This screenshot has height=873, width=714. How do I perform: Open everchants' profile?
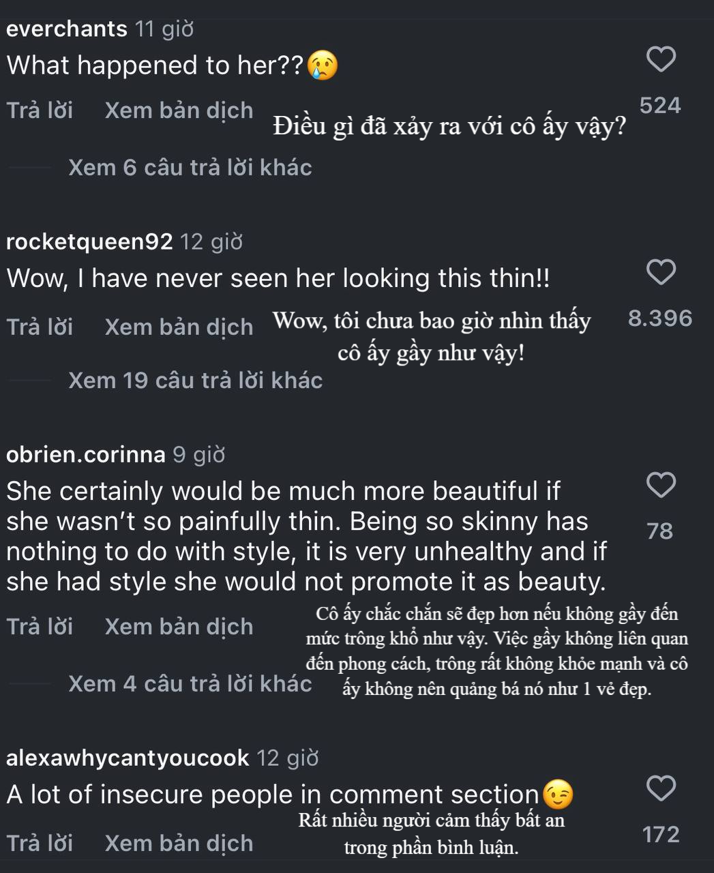66,29
